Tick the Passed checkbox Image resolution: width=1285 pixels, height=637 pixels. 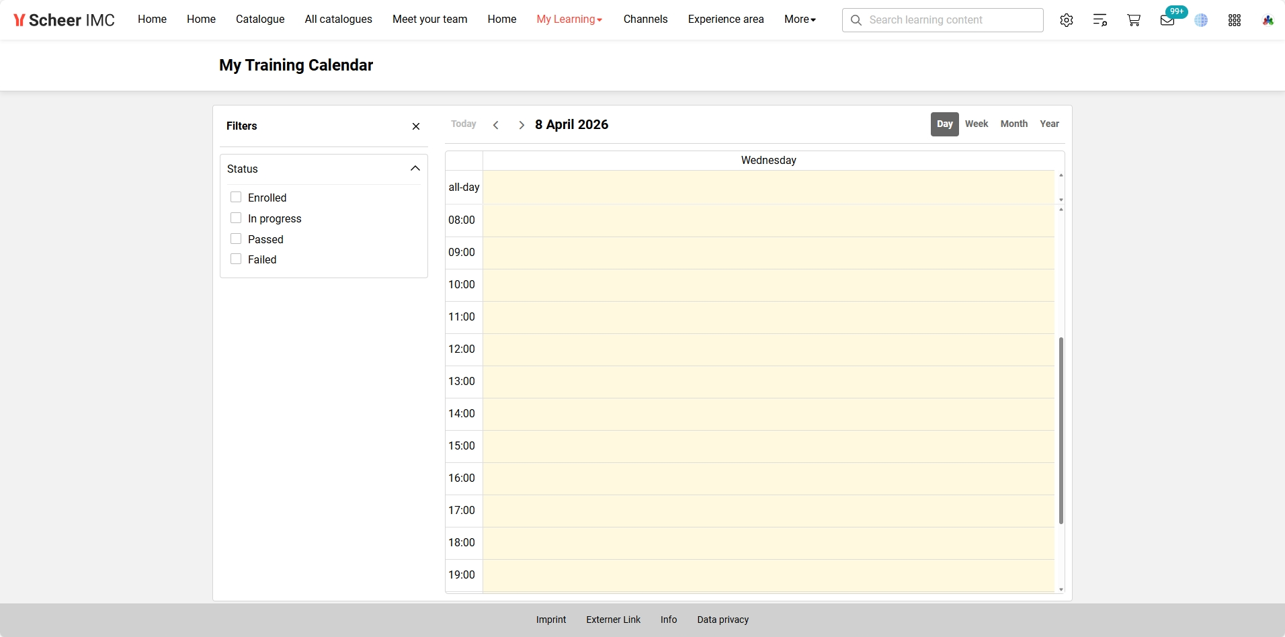(236, 239)
